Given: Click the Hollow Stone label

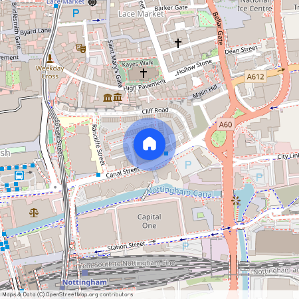Looking at the screenshot, I should coord(194,67).
